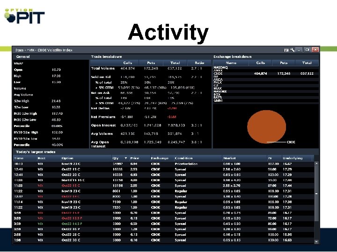Click the Exchange breakdown panel heading
Image resolution: width=337 pixels, height=252 pixels.
(232, 56)
